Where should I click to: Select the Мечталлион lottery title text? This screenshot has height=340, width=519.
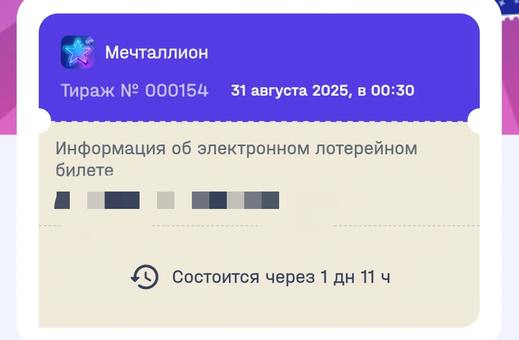tap(157, 52)
